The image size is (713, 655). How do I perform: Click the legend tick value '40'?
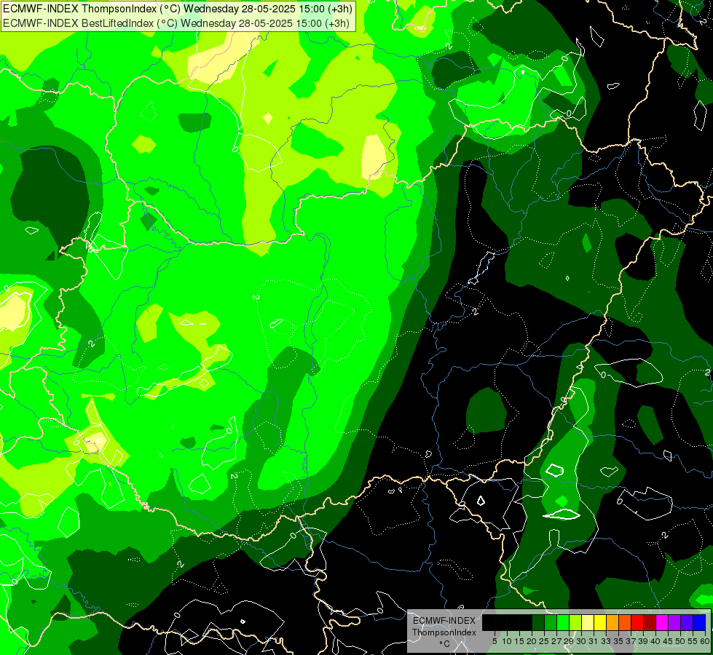(655, 641)
